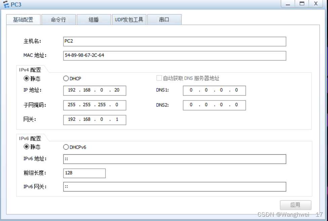Close the PC3 window

(x=316, y=4)
